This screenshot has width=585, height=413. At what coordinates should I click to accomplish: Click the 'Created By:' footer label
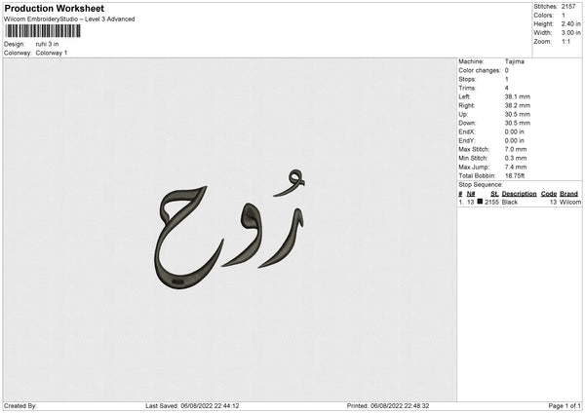pos(20,406)
